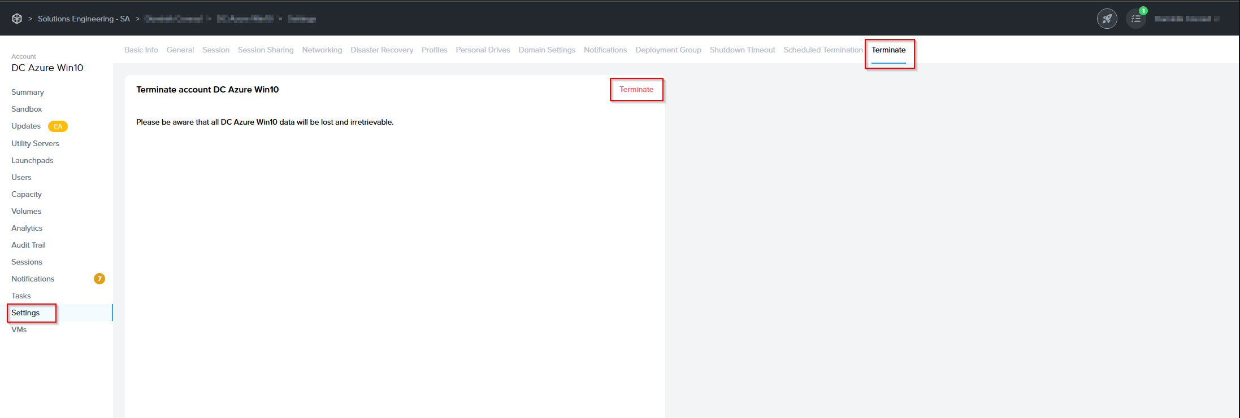Click the notifications count badge 7

pos(99,279)
